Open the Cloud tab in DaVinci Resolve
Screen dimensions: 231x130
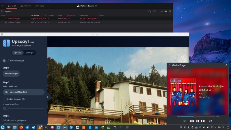tap(40, 6)
